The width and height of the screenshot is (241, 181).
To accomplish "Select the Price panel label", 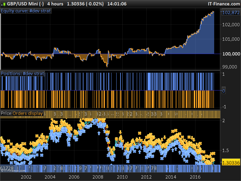I will pos(6,113).
